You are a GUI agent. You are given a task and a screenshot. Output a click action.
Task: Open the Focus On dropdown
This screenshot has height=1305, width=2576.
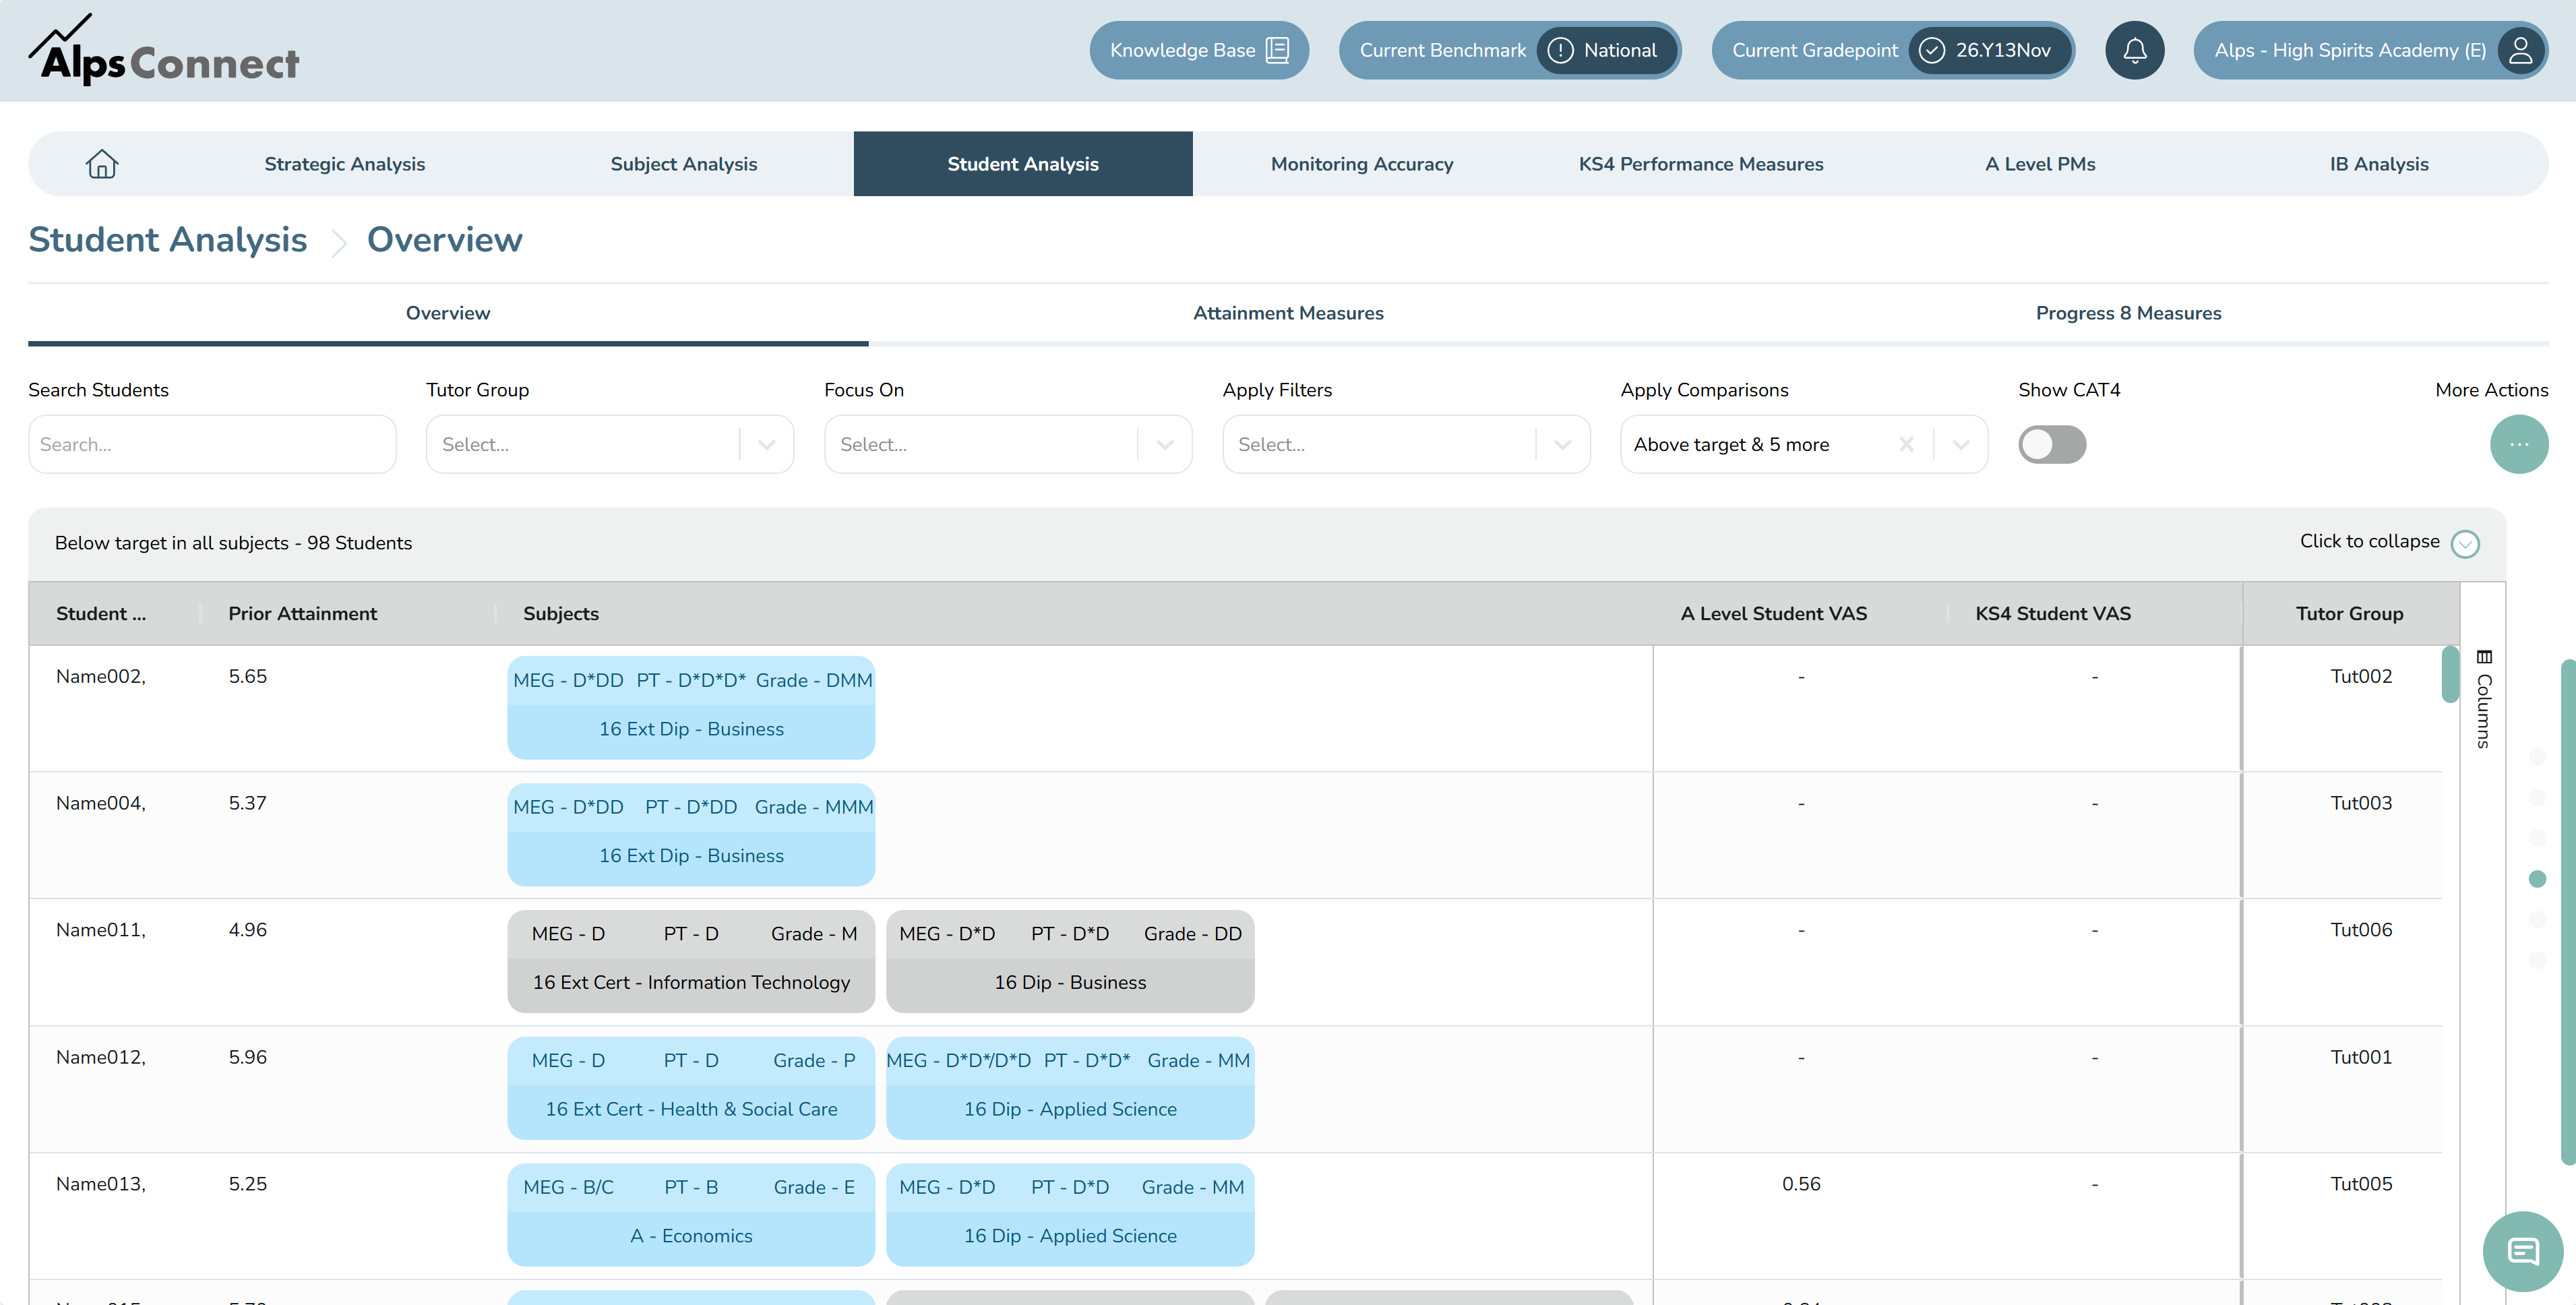[x=1008, y=444]
